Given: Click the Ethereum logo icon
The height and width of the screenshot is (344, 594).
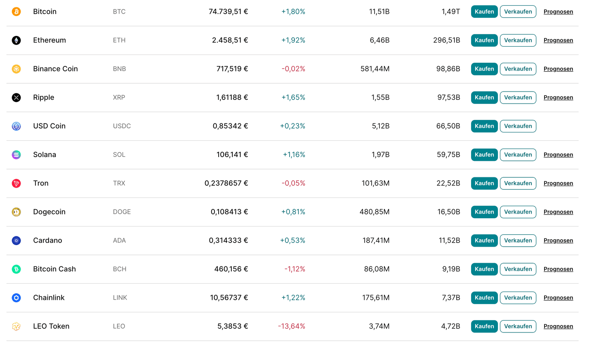Looking at the screenshot, I should click(x=16, y=40).
